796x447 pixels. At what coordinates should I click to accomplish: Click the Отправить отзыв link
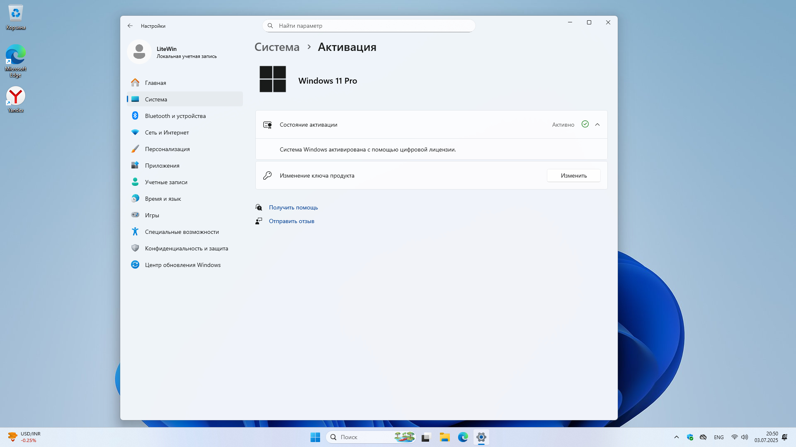(x=291, y=221)
